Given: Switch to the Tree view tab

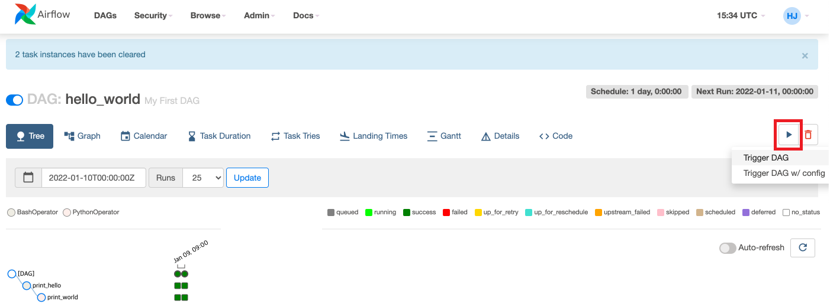Looking at the screenshot, I should 30,136.
